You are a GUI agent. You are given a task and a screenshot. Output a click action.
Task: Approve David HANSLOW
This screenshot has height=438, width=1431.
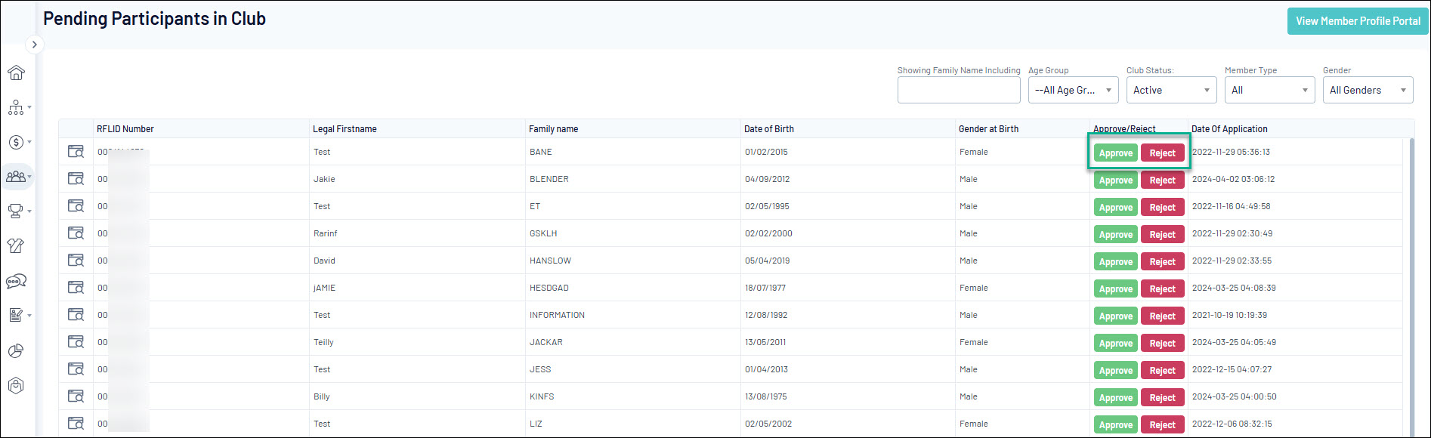pos(1116,261)
